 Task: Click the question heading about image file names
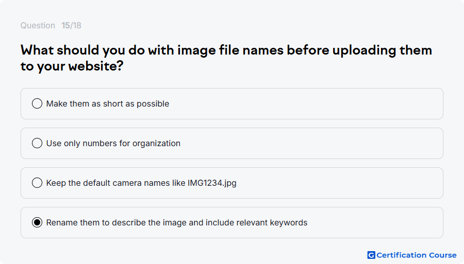[x=226, y=58]
